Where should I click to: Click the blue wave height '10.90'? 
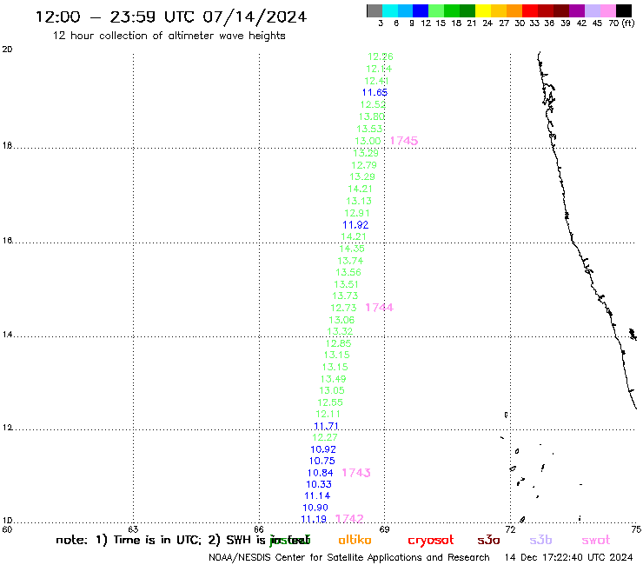(315, 508)
